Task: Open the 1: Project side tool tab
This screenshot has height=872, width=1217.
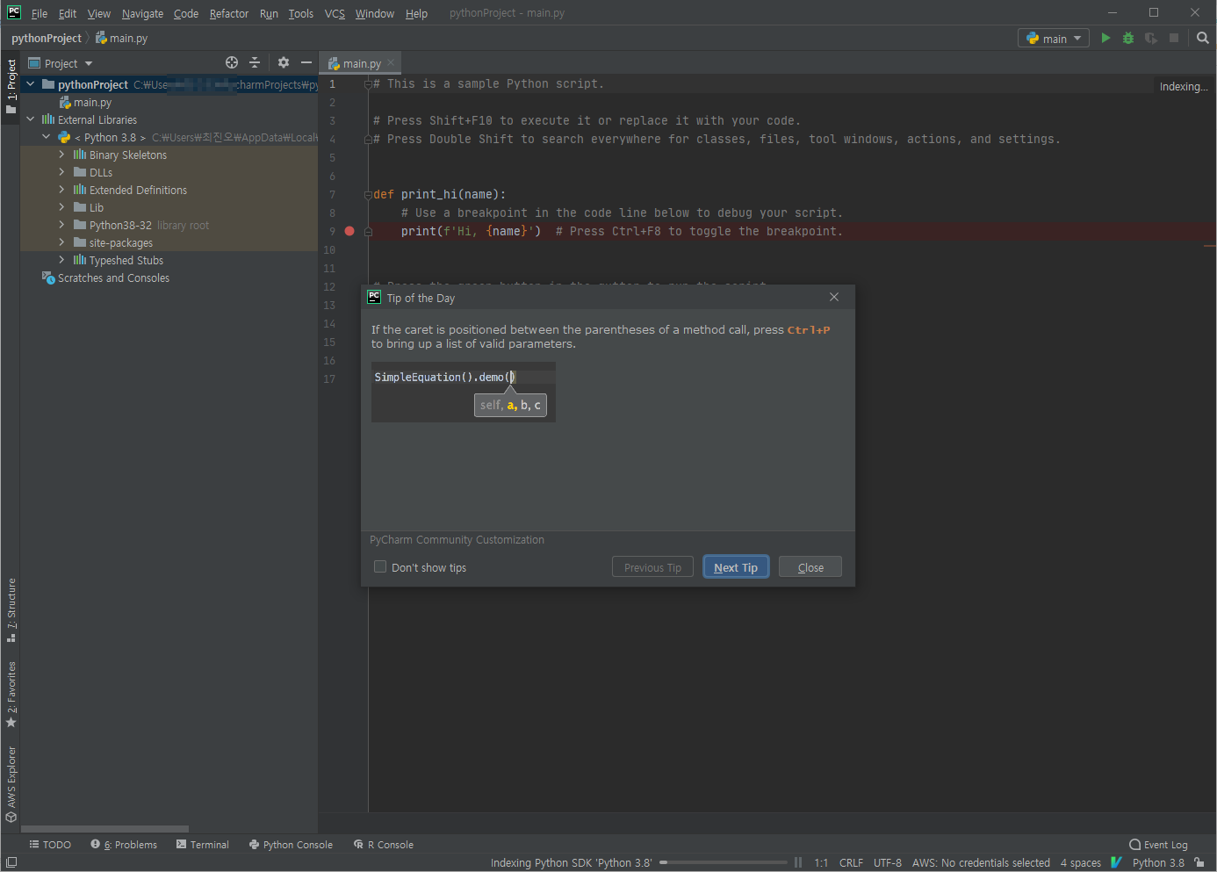Action: (x=11, y=86)
